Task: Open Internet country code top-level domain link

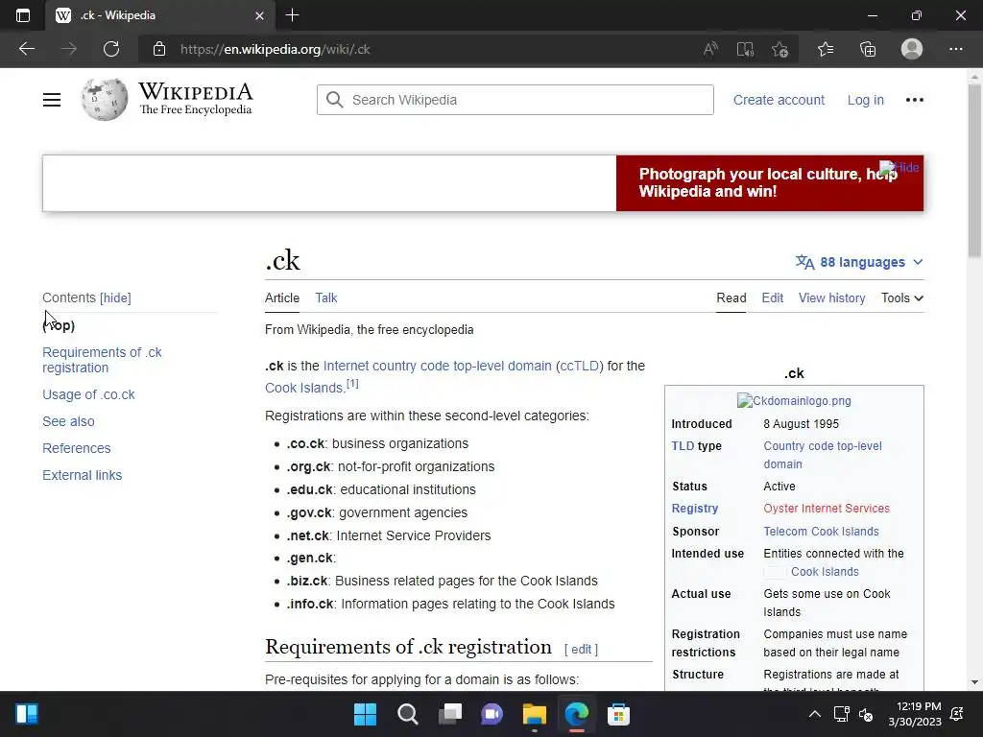Action: (437, 366)
